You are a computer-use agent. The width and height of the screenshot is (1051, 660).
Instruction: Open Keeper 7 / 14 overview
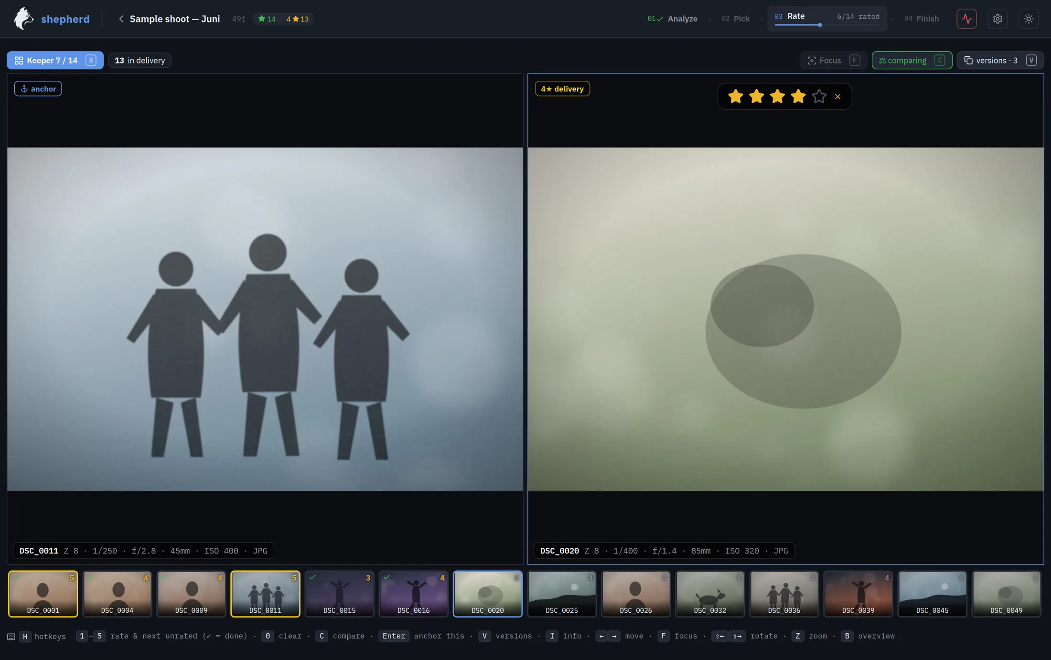pyautogui.click(x=55, y=60)
